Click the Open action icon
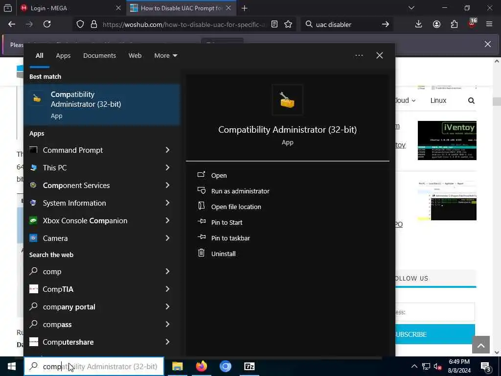 tap(201, 175)
